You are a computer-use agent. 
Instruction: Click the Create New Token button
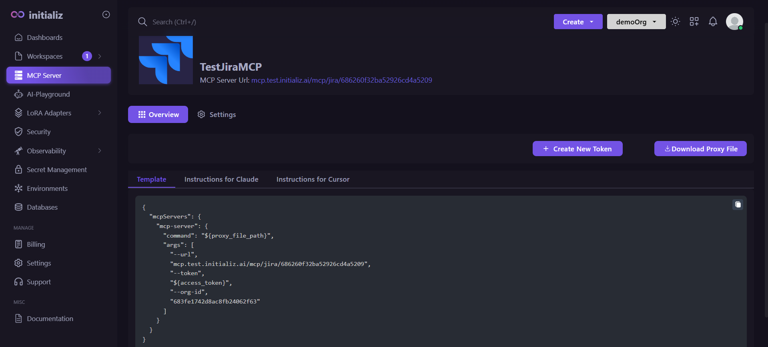coord(578,149)
